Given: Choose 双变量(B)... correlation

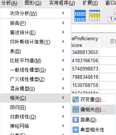Looking at the screenshot, I should coord(94,99).
